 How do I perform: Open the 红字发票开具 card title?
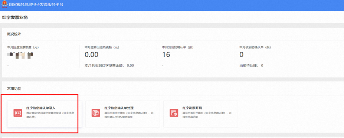coord(192,108)
